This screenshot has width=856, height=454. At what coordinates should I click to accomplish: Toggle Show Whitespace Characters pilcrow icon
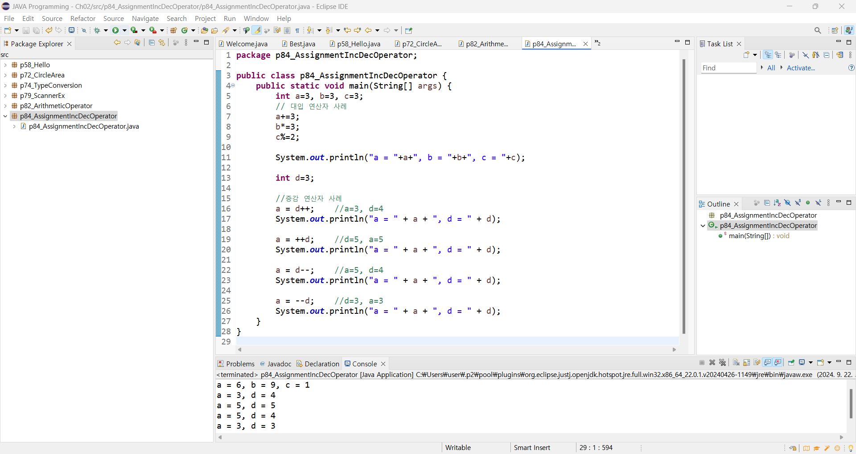click(297, 30)
